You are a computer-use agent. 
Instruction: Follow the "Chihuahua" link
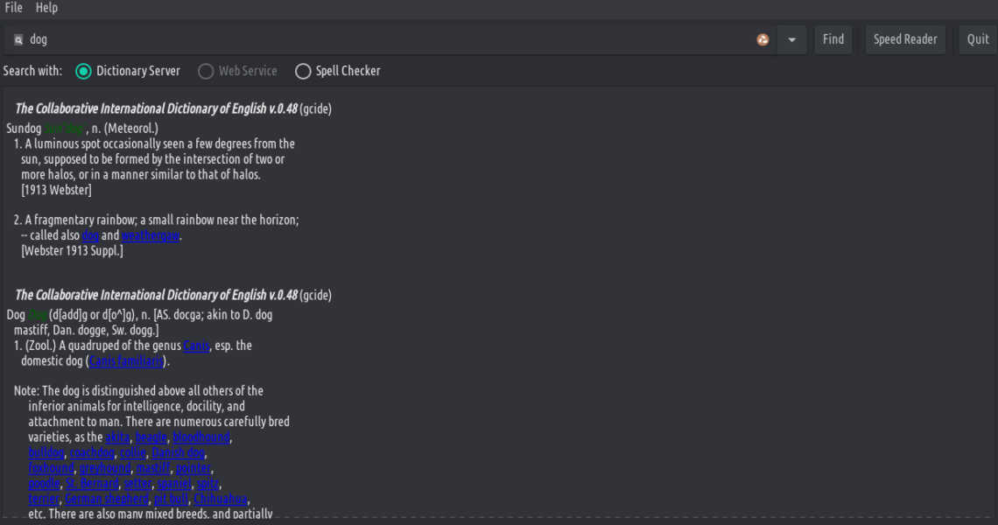pyautogui.click(x=220, y=499)
